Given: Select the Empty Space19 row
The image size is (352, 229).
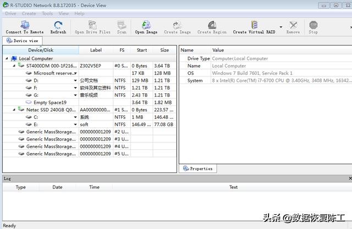Looking at the screenshot, I should click(x=89, y=102).
